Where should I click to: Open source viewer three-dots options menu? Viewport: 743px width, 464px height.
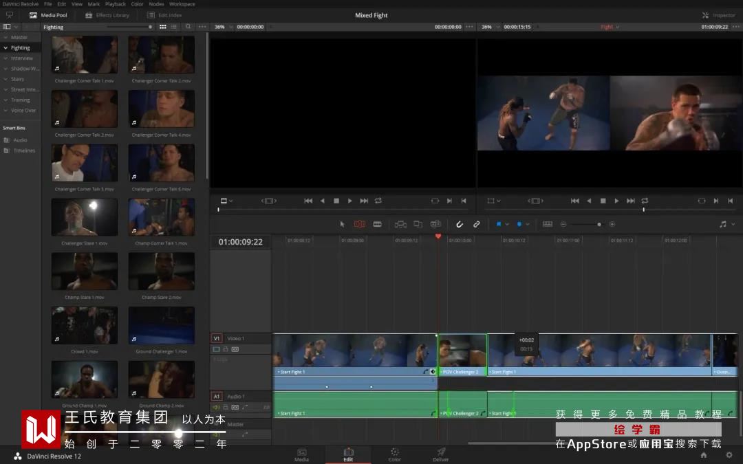click(470, 27)
